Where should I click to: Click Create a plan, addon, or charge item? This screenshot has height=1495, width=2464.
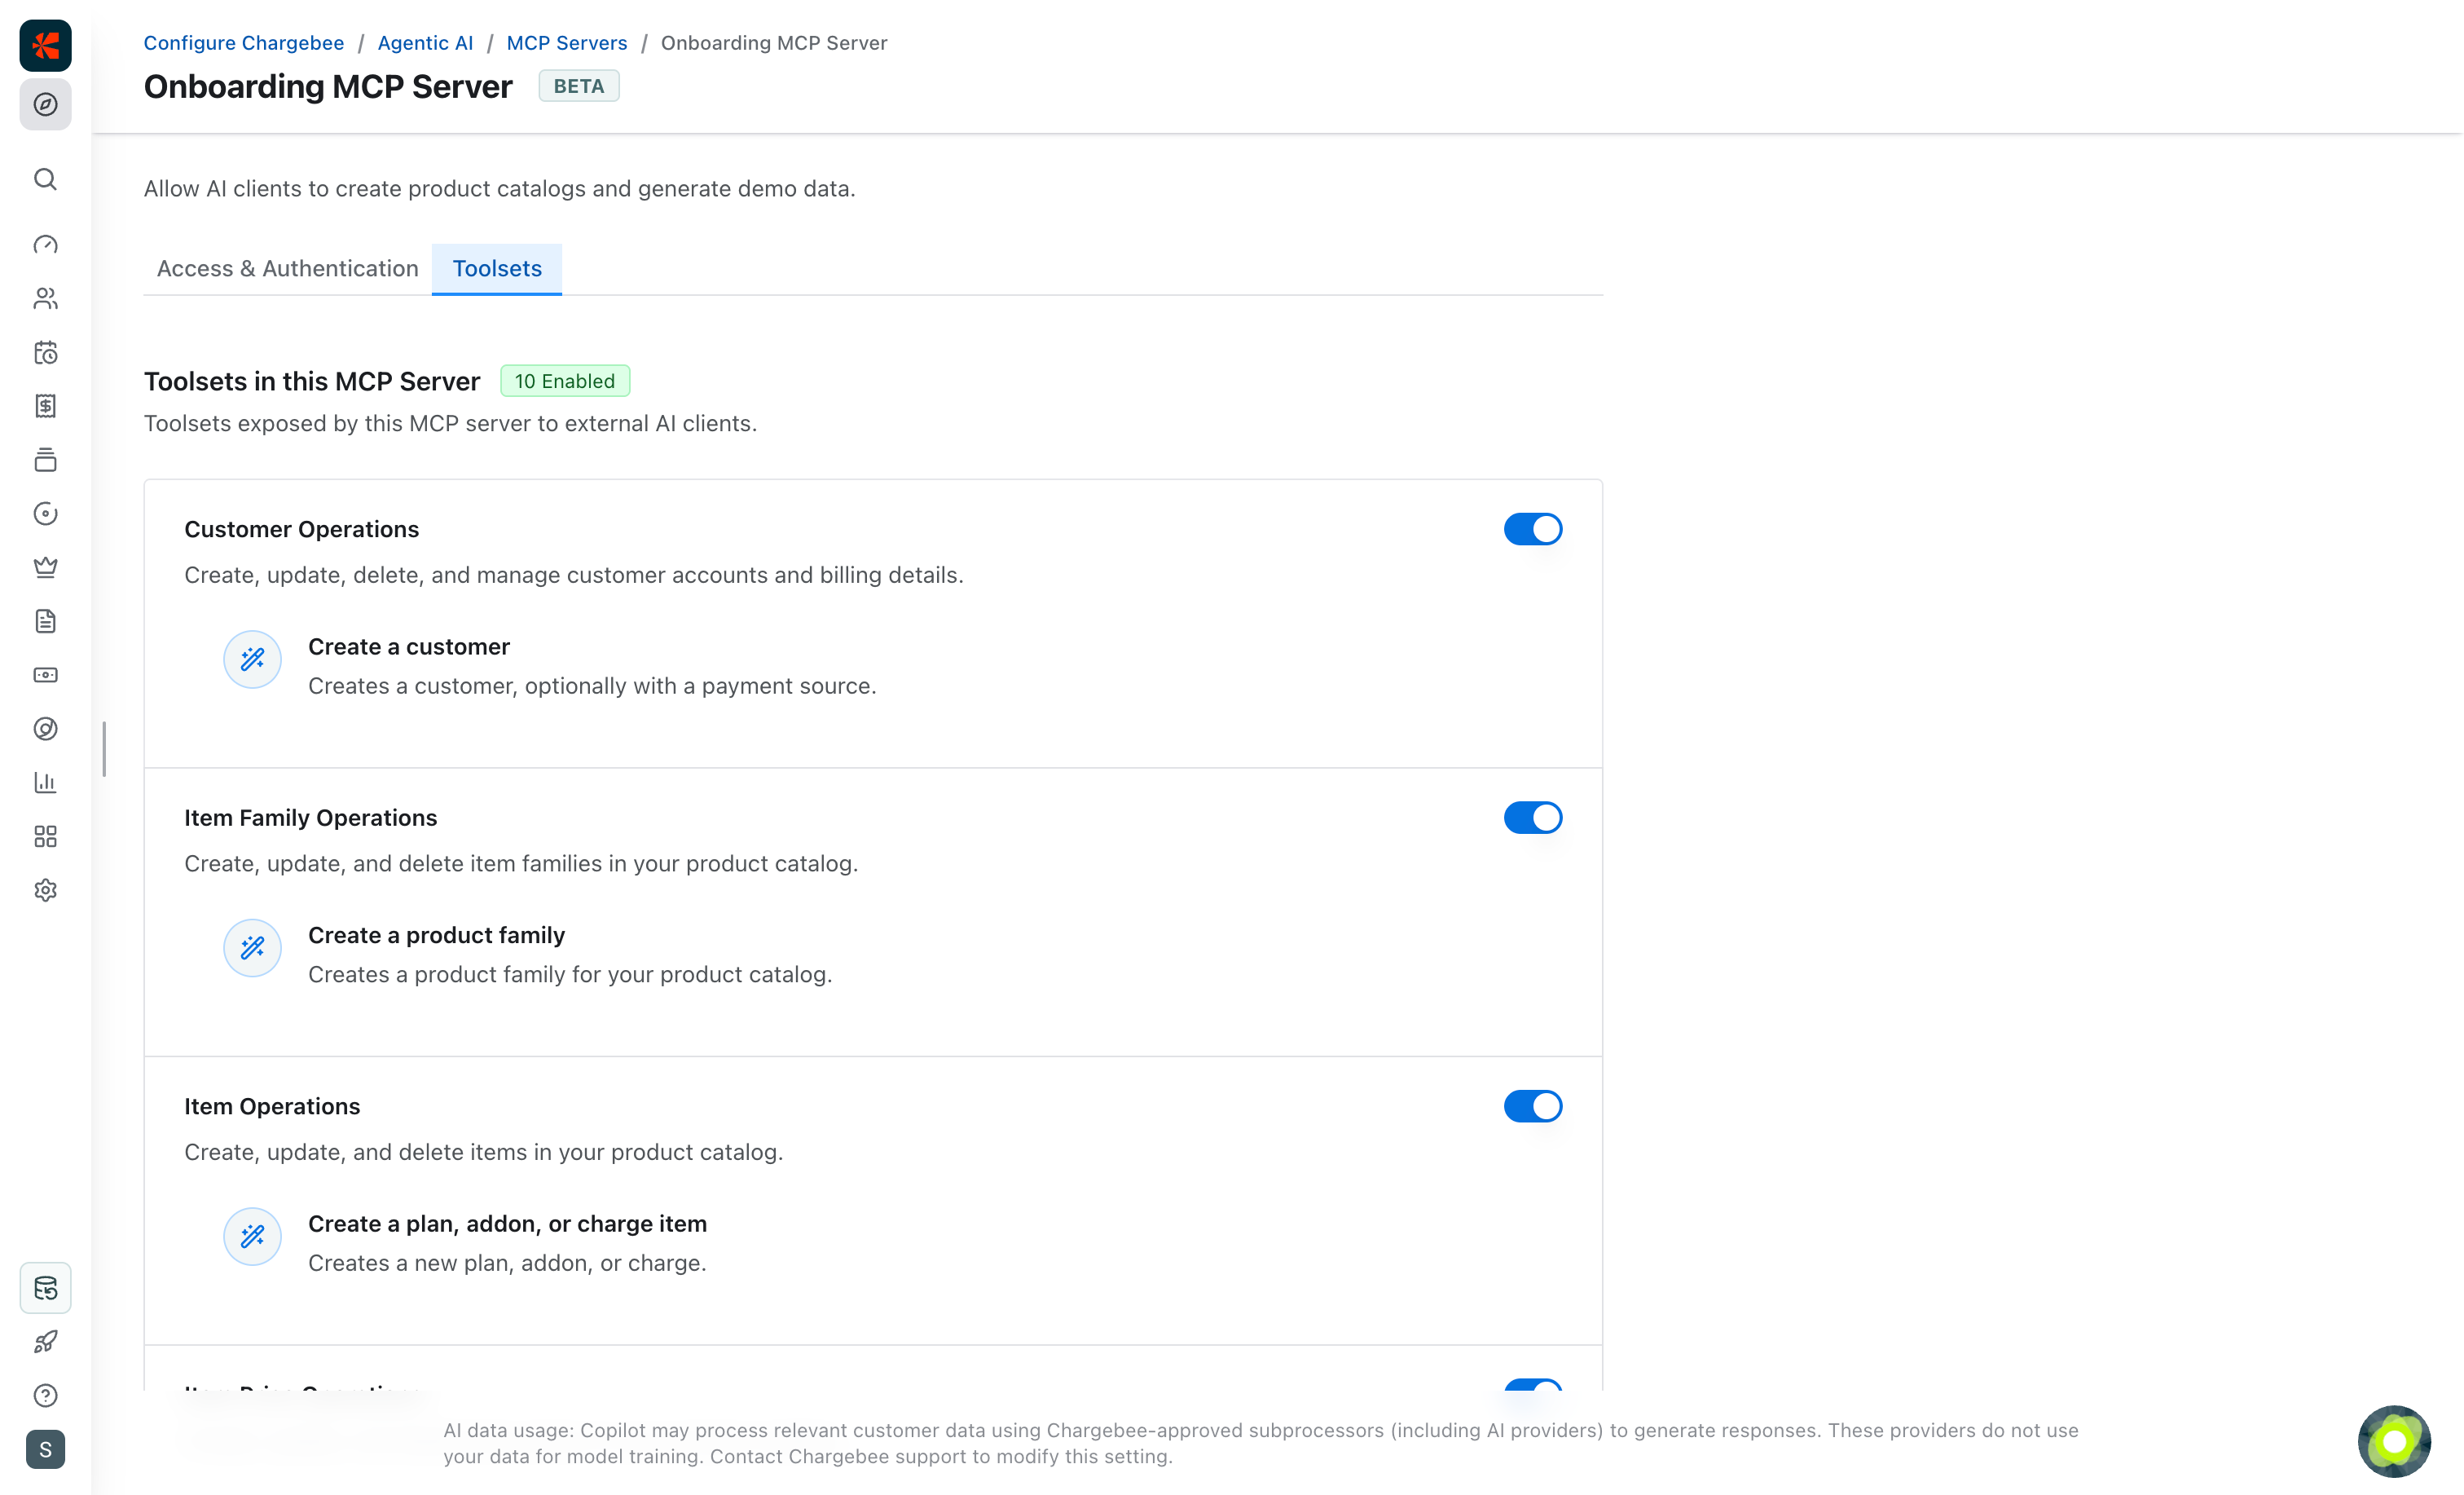pos(507,1224)
